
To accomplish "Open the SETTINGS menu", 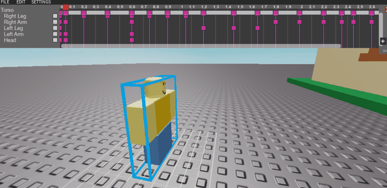I will [41, 2].
